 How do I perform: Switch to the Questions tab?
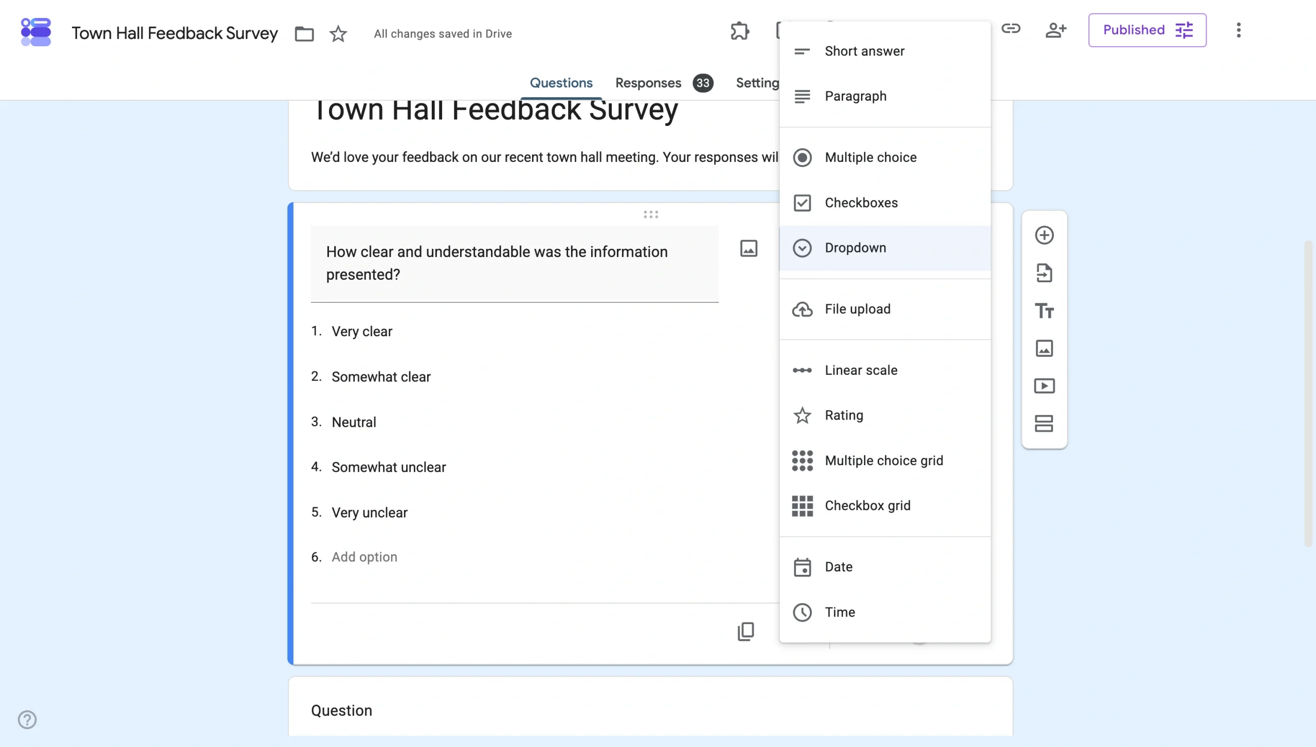[561, 83]
